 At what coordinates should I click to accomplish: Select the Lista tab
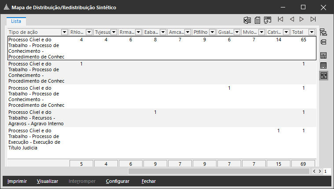[x=16, y=21]
